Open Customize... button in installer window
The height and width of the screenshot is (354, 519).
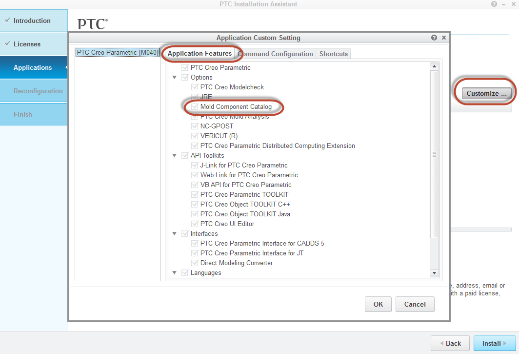487,93
